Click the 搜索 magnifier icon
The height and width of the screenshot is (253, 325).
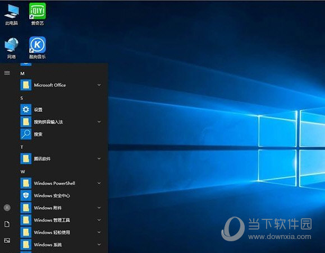pos(26,134)
